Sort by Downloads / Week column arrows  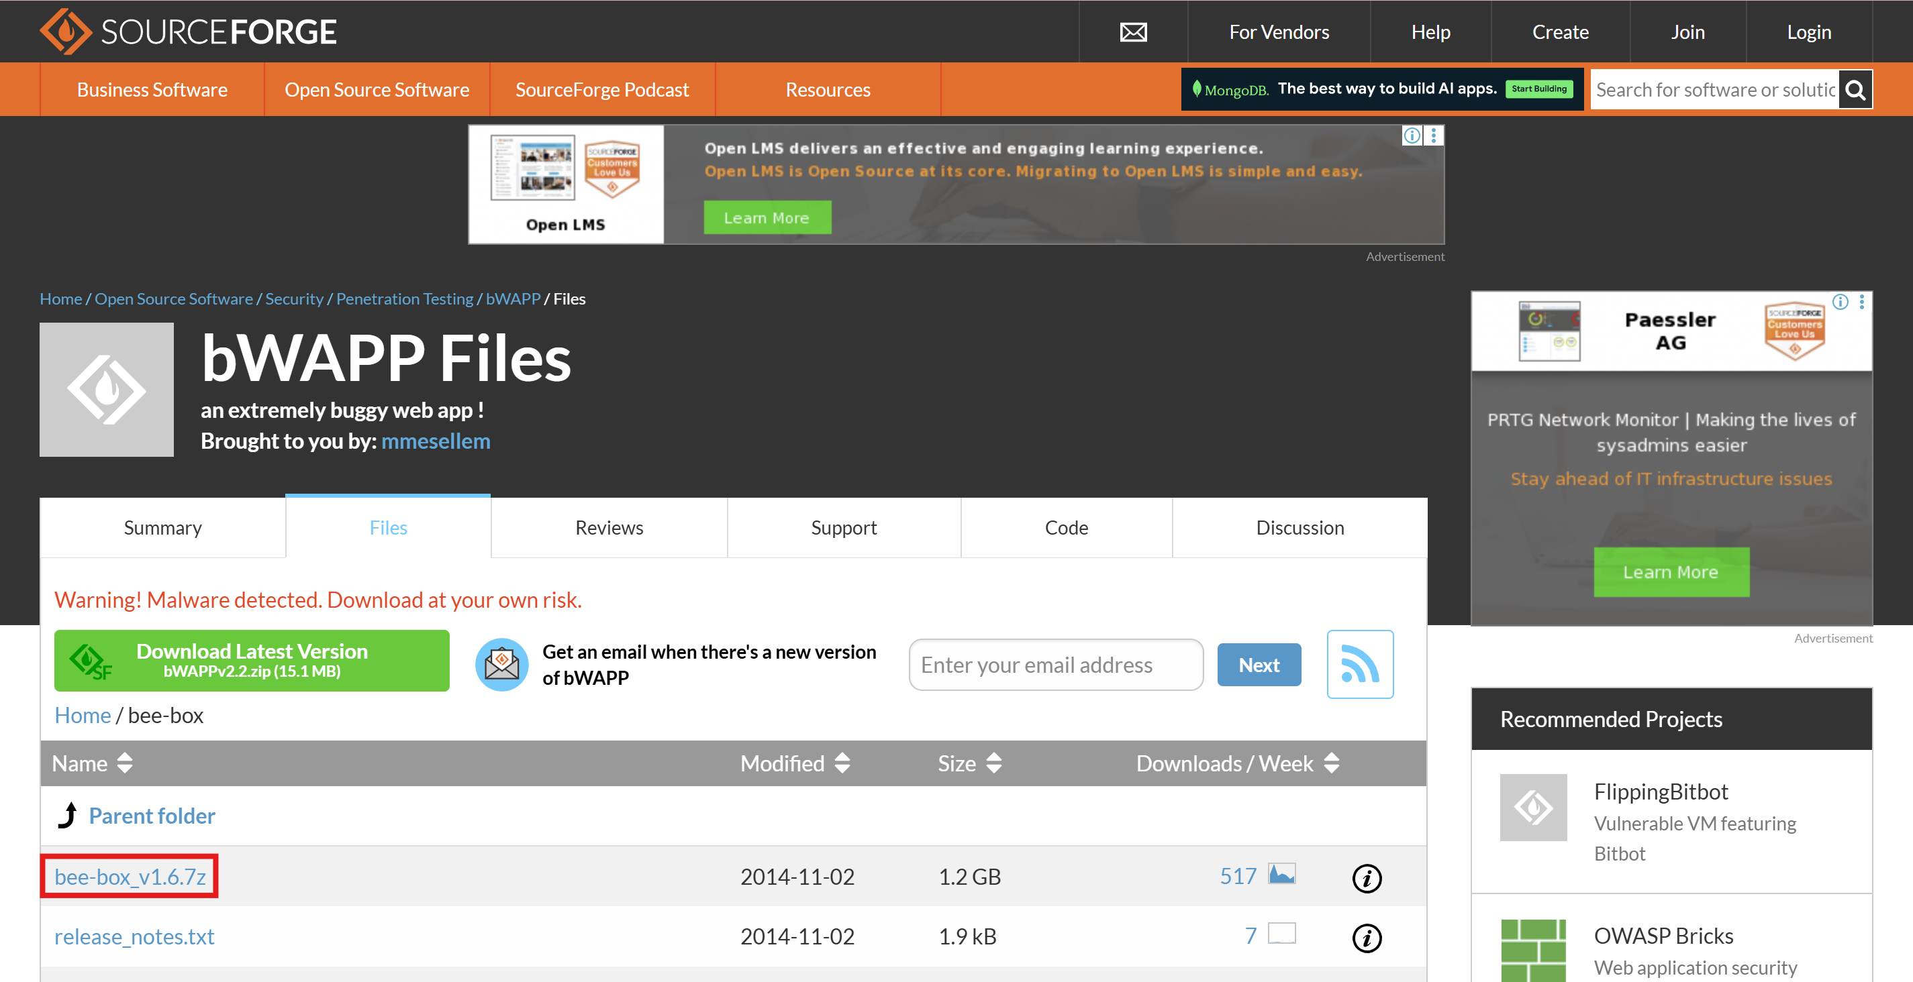(1331, 763)
